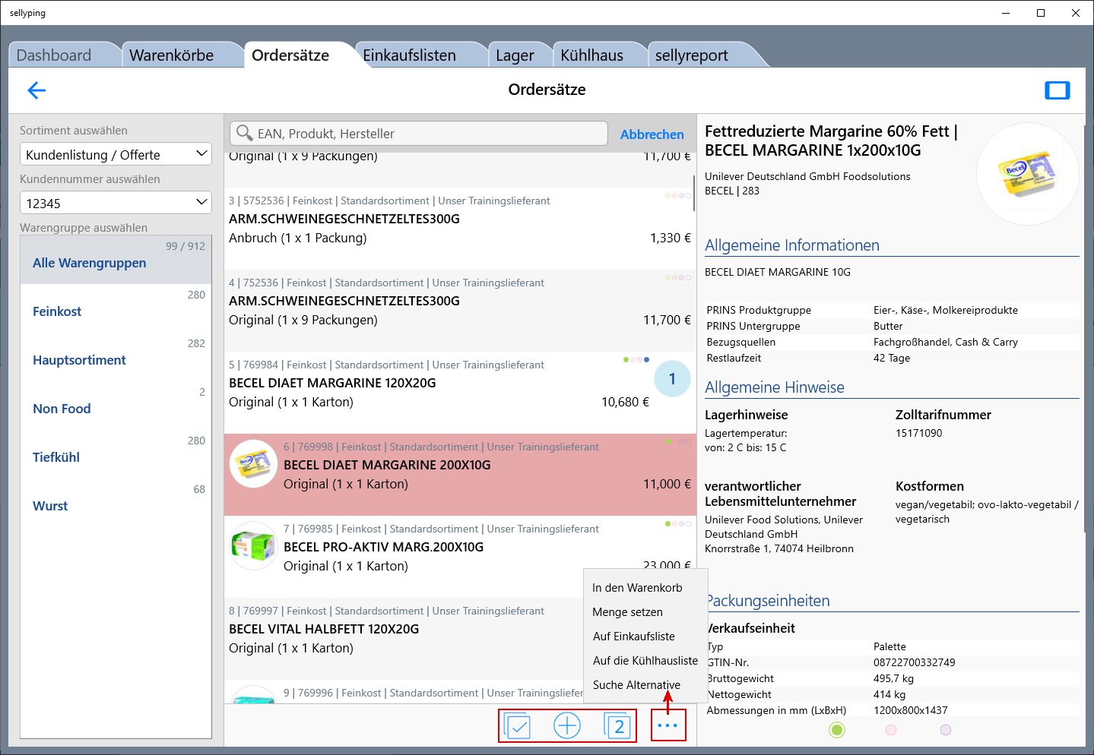Select the pink circle indicator in detail panel
The image size is (1094, 755).
(x=891, y=730)
